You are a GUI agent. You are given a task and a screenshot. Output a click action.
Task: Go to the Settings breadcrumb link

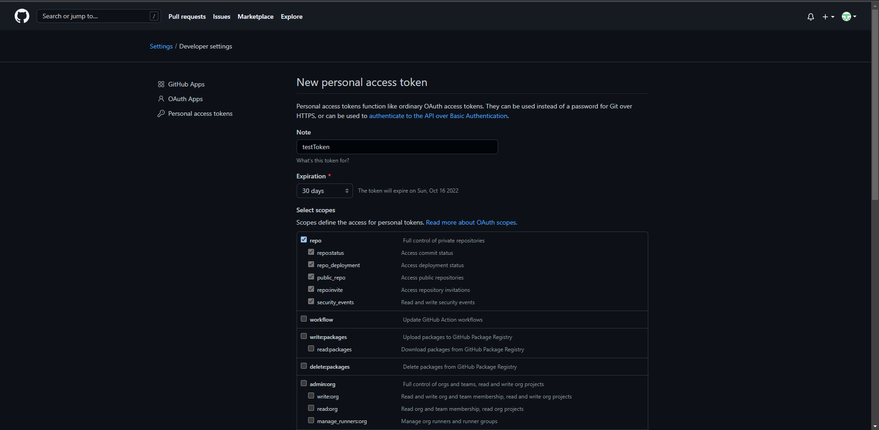[x=161, y=46]
